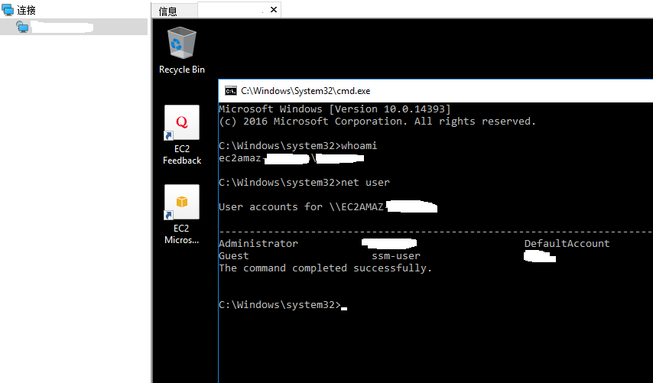Click the Recycle Bin label
This screenshot has height=383, width=653.
point(181,70)
